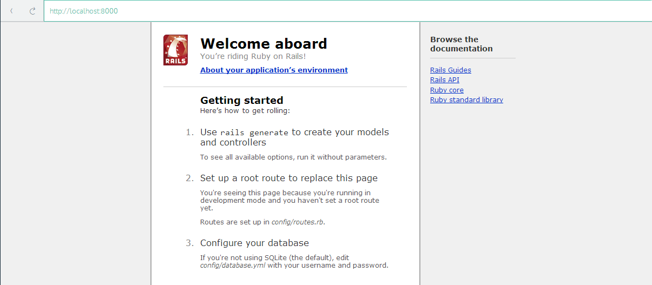Click "To see all available options" sentence
This screenshot has height=285, width=652.
293,157
